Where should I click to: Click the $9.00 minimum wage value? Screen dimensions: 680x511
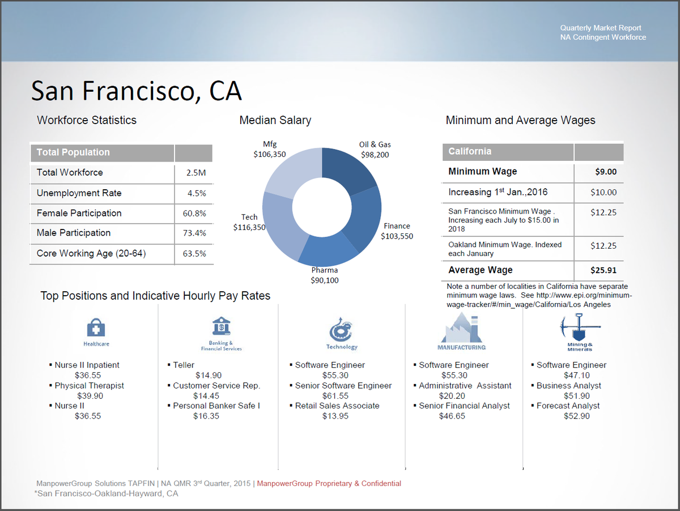coord(606,172)
